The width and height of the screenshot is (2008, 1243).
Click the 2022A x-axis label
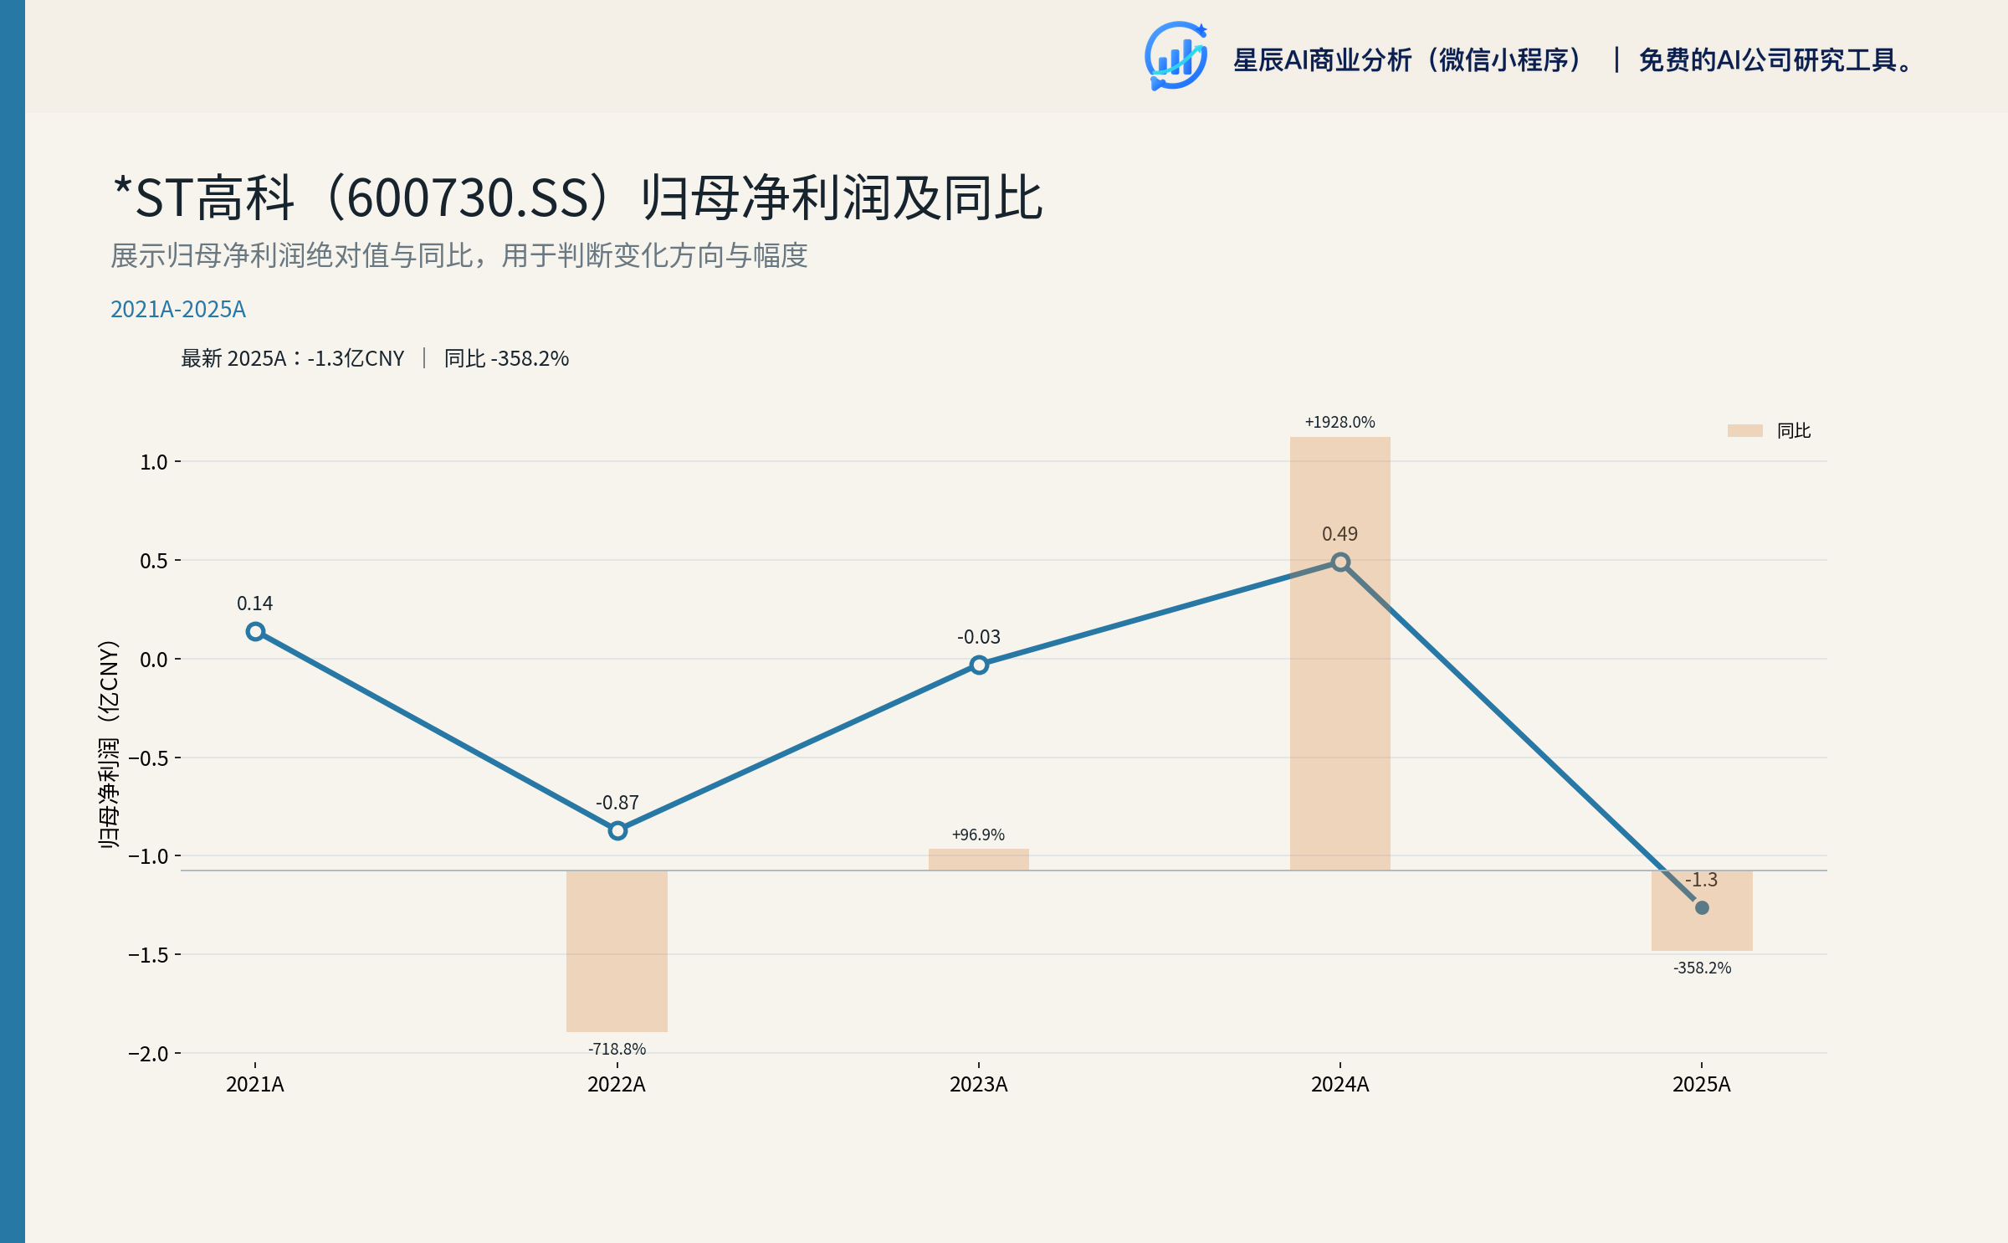(x=617, y=1085)
